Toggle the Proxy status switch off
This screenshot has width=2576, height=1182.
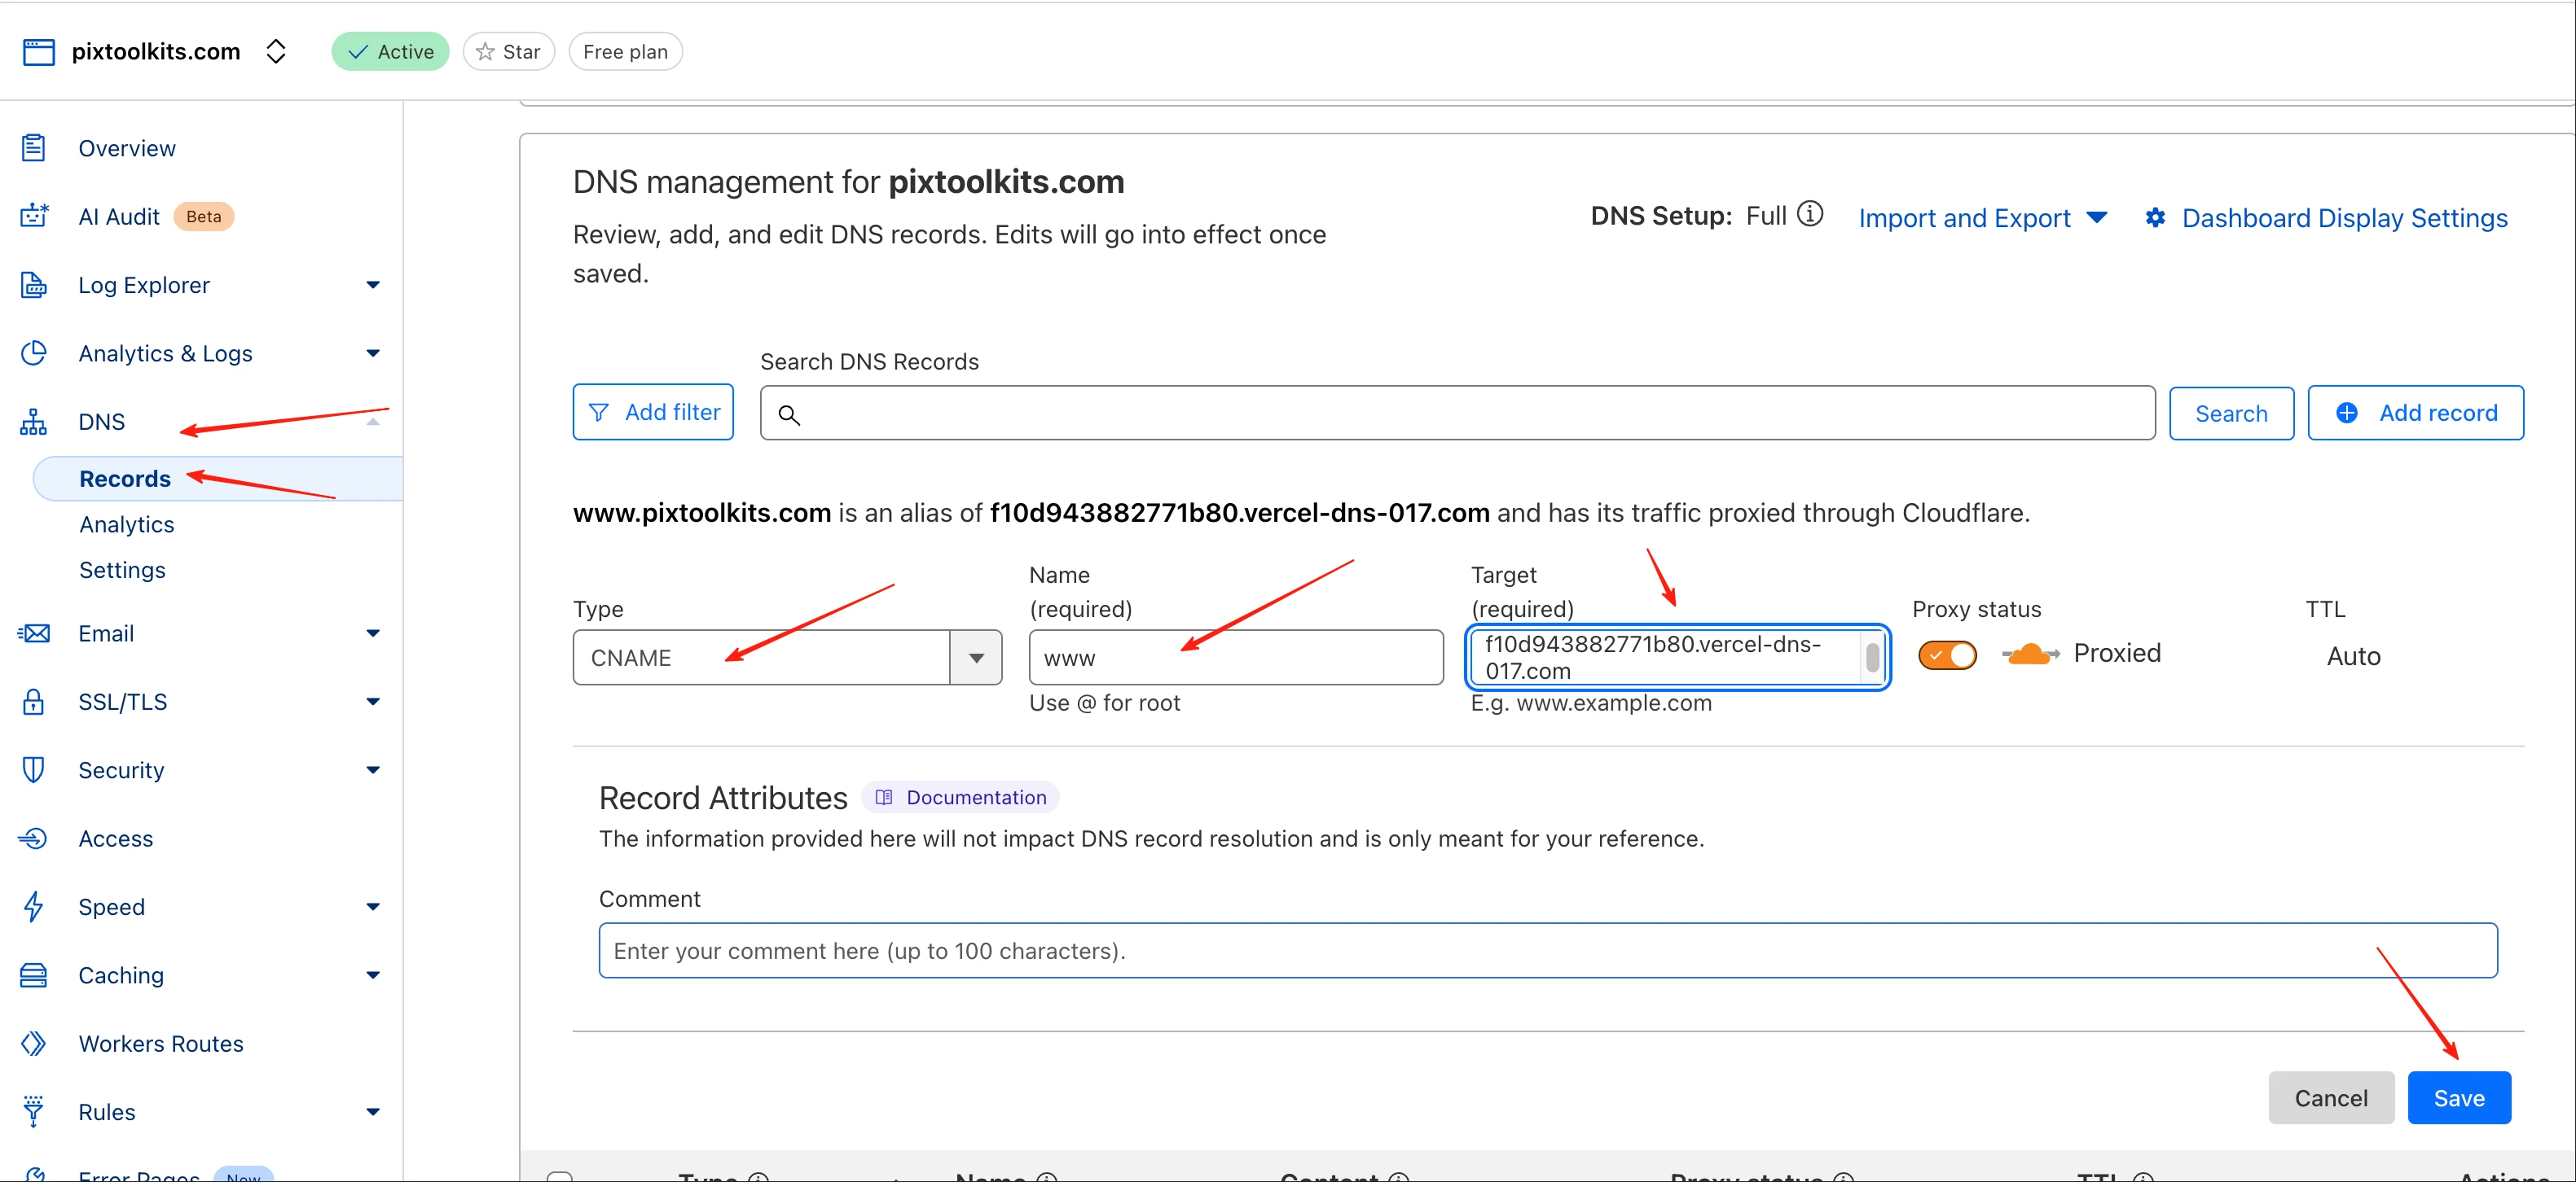pos(1947,654)
